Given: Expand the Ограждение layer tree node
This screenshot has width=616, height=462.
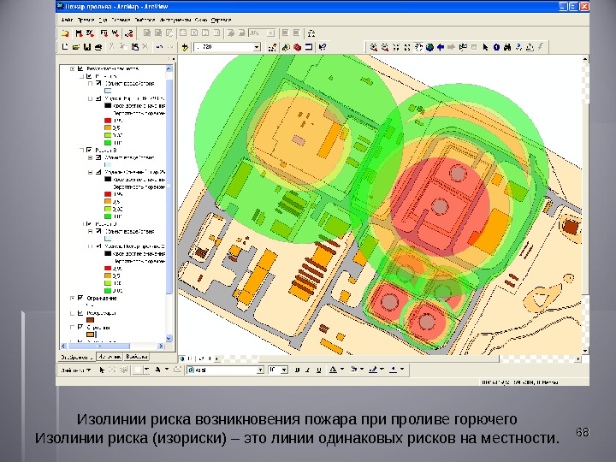Looking at the screenshot, I should [72, 299].
